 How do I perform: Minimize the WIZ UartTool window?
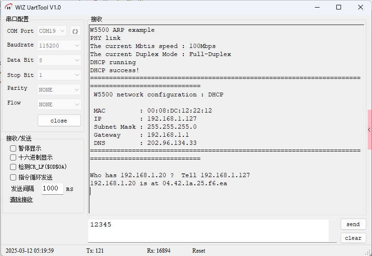(317, 7)
